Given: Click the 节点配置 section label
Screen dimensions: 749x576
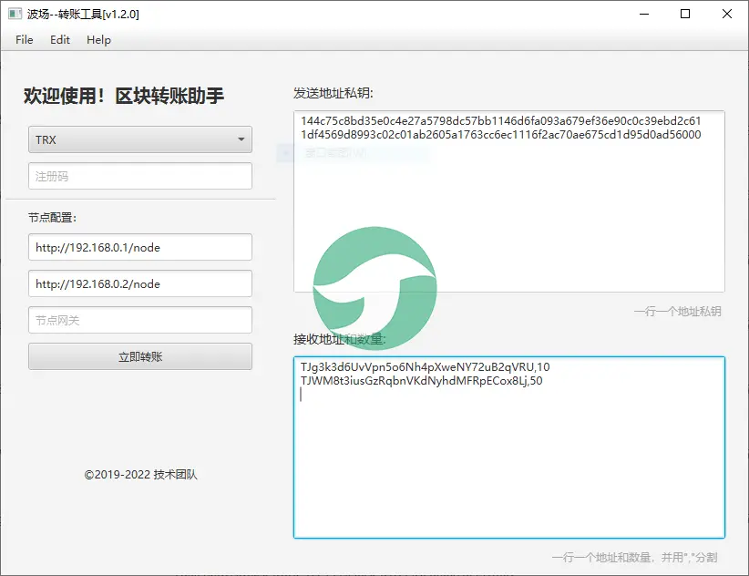Looking at the screenshot, I should click(x=53, y=217).
